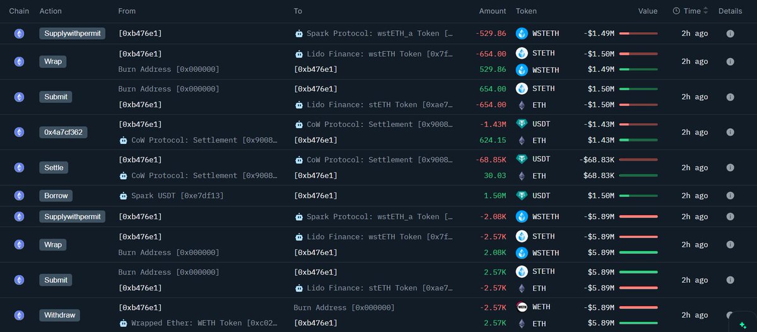Click the Borrow action badge

coord(56,196)
